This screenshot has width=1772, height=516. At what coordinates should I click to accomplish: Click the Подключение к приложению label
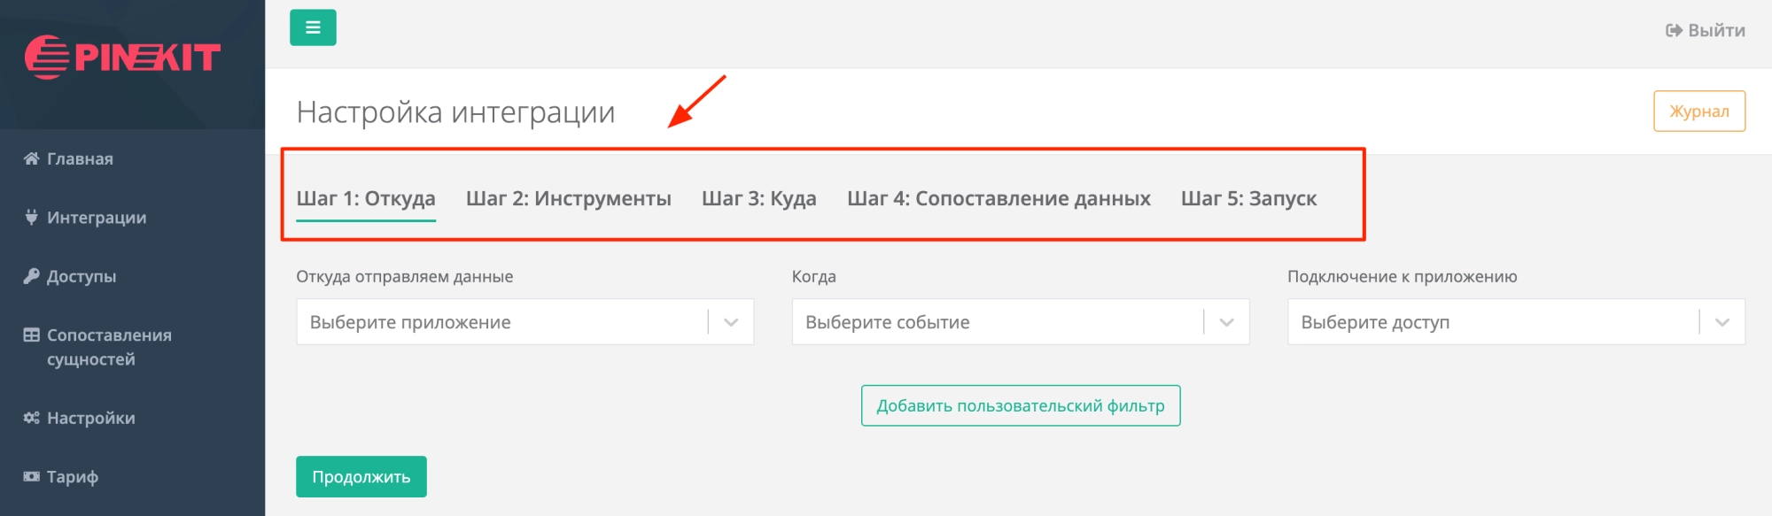pos(1403,276)
